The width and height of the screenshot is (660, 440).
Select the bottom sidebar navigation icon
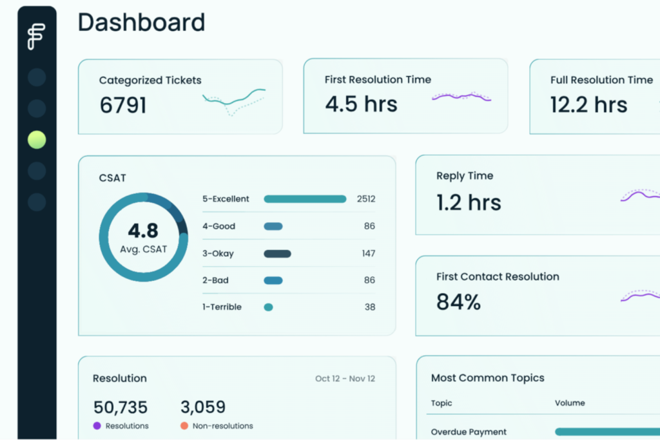[36, 202]
